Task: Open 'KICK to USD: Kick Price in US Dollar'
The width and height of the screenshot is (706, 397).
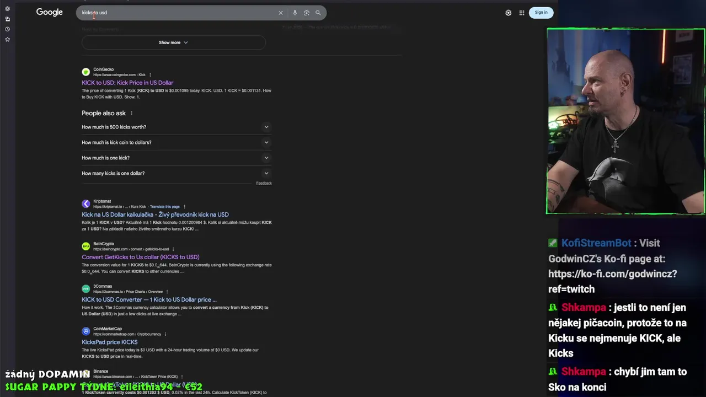Action: click(127, 83)
